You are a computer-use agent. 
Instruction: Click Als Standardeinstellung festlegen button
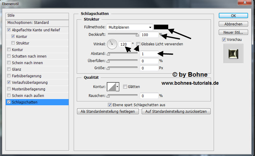[x=108, y=112]
